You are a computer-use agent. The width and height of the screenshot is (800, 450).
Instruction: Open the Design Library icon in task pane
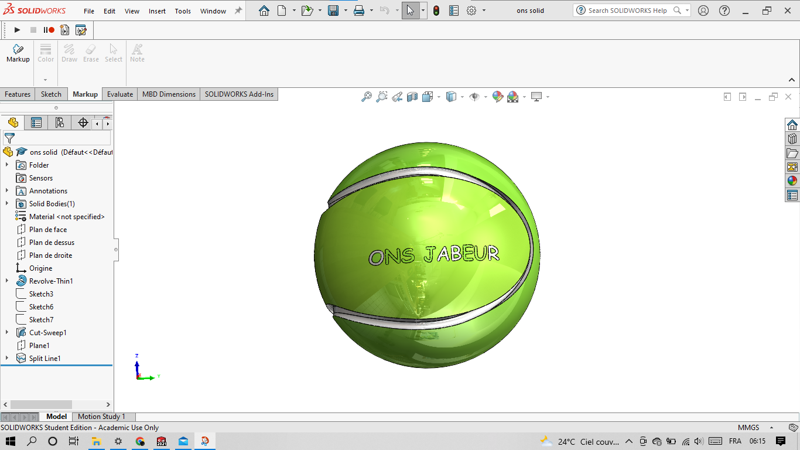pos(792,139)
